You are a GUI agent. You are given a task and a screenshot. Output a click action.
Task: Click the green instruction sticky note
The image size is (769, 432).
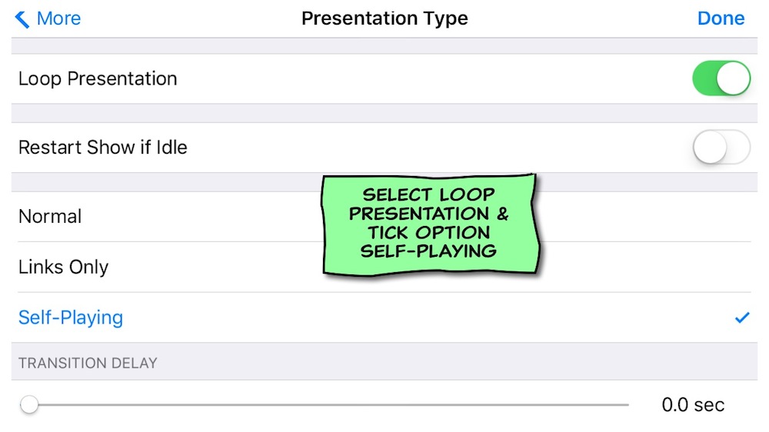point(431,224)
